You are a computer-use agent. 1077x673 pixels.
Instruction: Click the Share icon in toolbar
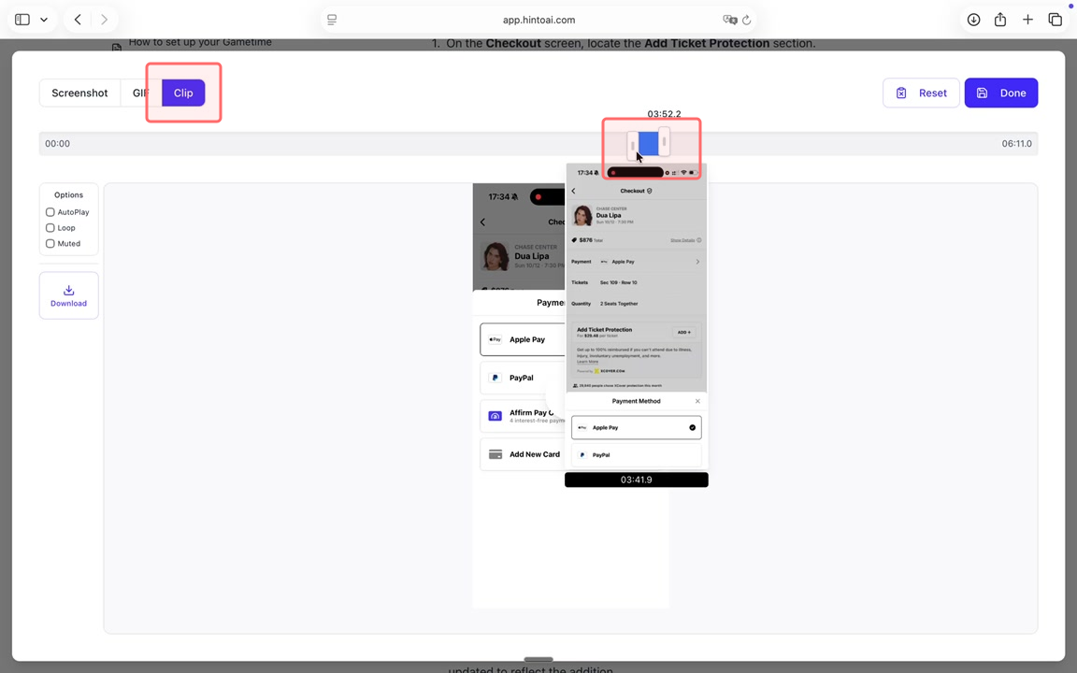(1000, 20)
